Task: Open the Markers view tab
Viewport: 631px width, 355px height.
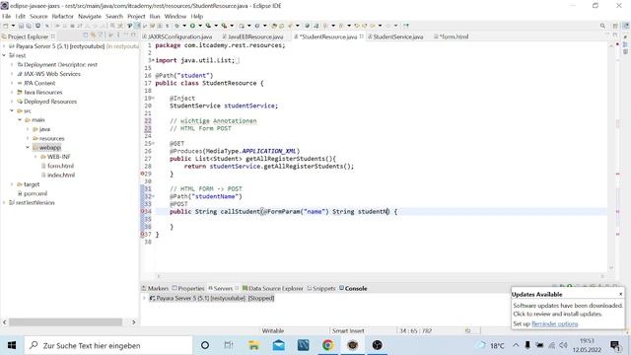Action: point(155,288)
